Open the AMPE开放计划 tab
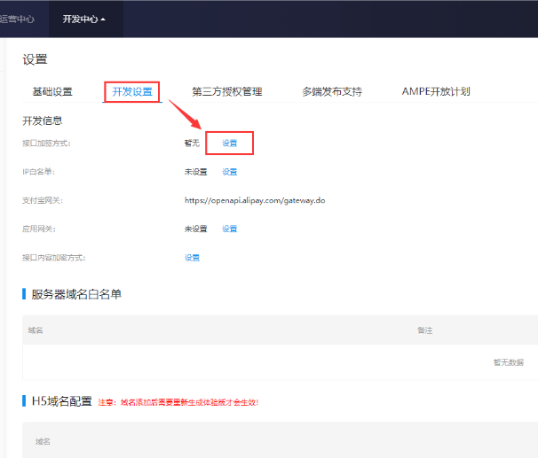Image resolution: width=538 pixels, height=458 pixels. click(435, 91)
